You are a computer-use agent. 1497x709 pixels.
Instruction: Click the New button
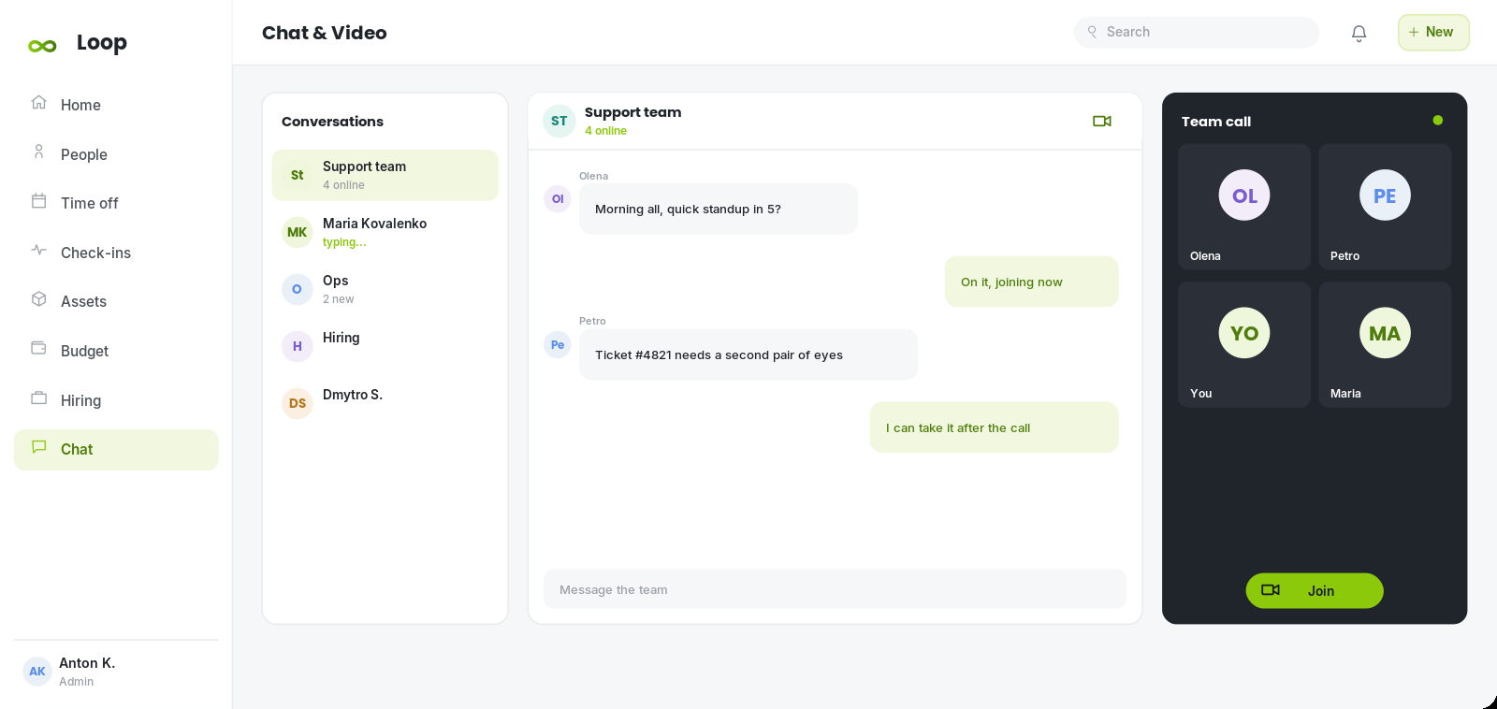point(1433,33)
